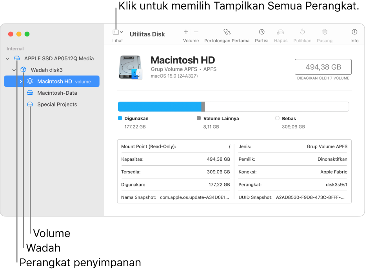
Task: Click the 309,06 GB free legend value
Action: tap(293, 127)
